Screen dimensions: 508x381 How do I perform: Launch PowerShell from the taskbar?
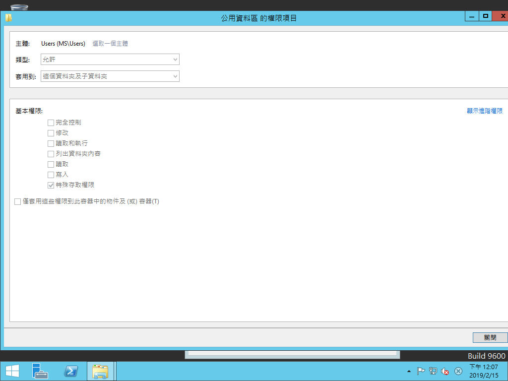pos(71,371)
